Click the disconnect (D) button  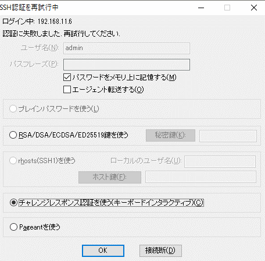[x=160, y=251]
